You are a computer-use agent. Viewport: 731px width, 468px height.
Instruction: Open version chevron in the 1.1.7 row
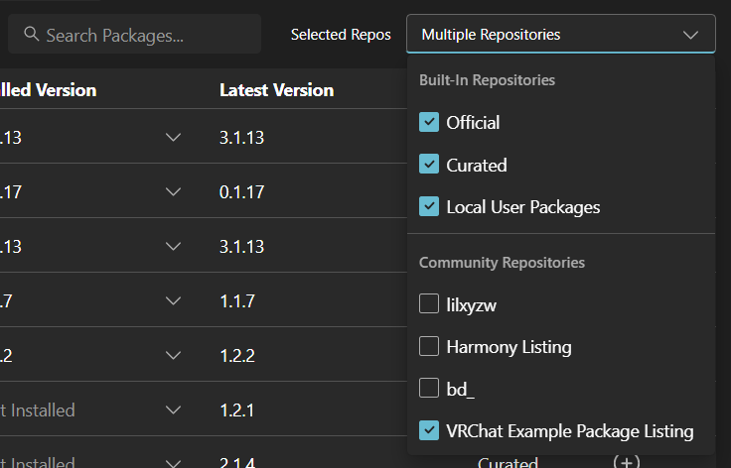(x=174, y=300)
